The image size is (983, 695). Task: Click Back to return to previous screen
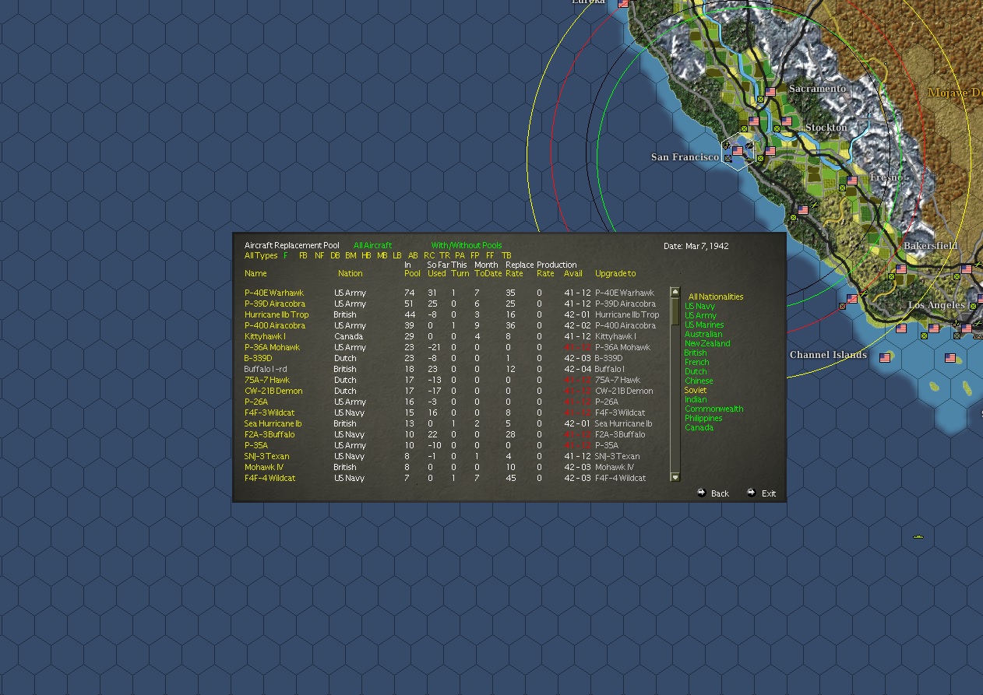713,493
